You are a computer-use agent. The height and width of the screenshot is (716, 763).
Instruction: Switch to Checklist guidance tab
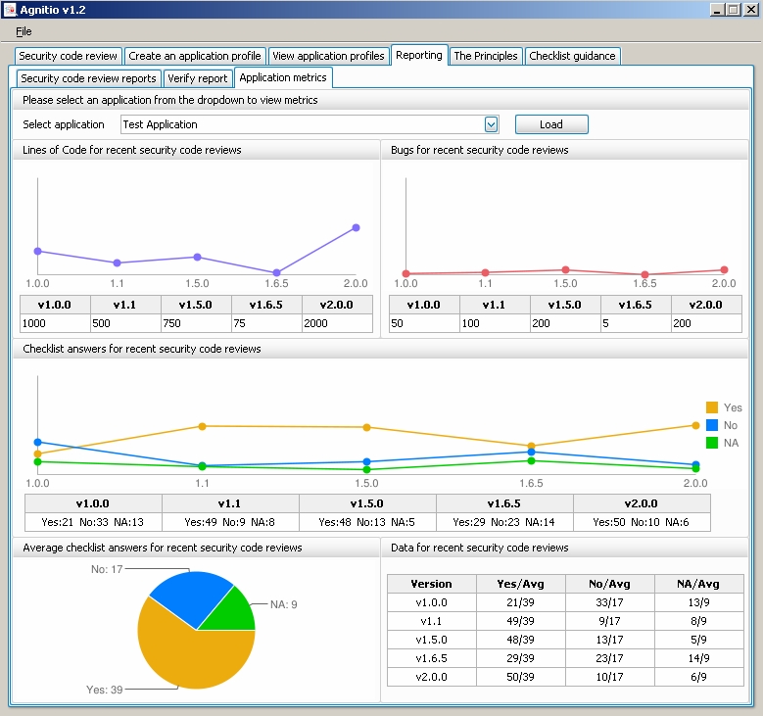click(572, 56)
